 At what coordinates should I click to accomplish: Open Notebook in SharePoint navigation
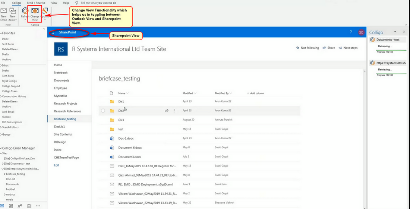(61, 73)
